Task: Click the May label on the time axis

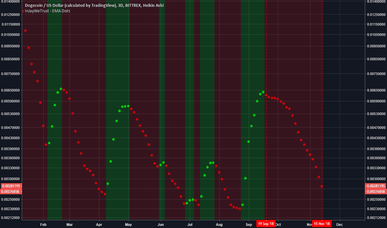Action: [128, 225]
